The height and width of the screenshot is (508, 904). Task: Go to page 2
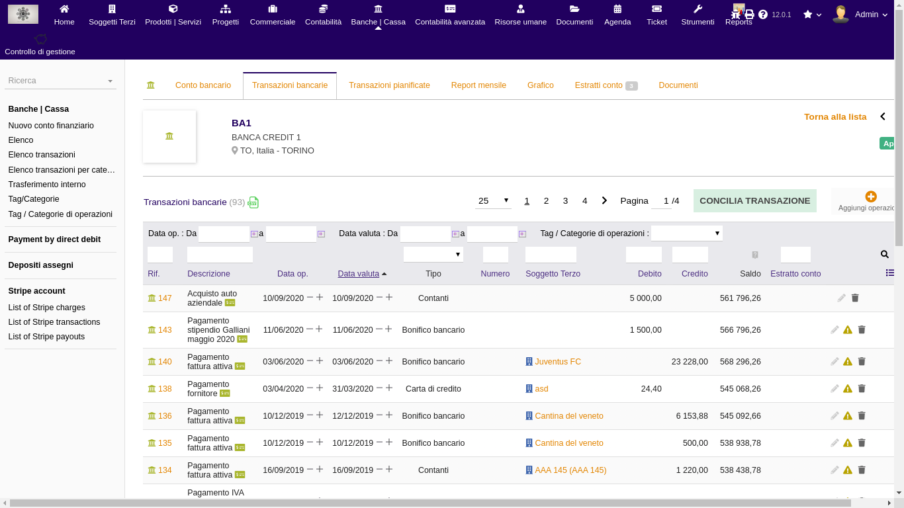546,200
